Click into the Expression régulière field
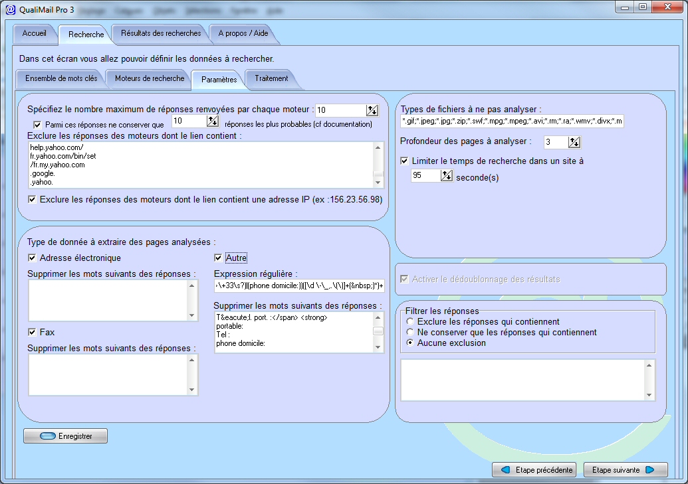The height and width of the screenshot is (484, 688). [299, 286]
